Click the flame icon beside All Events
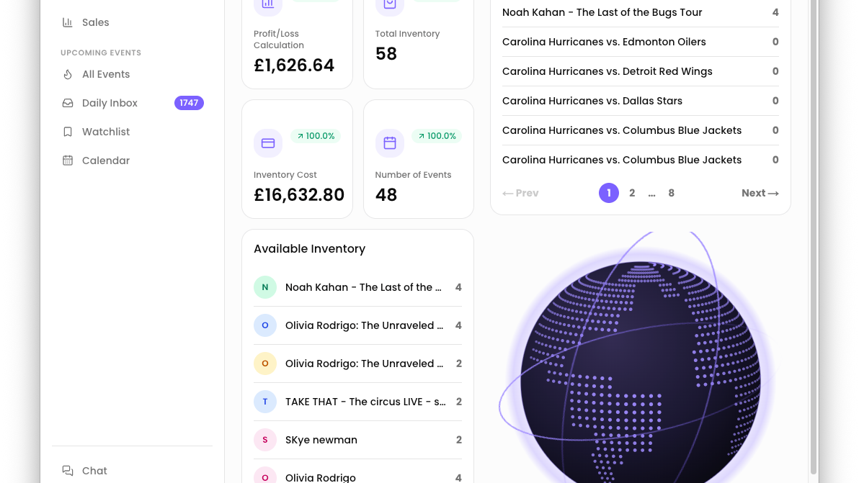The height and width of the screenshot is (483, 859). pos(68,74)
